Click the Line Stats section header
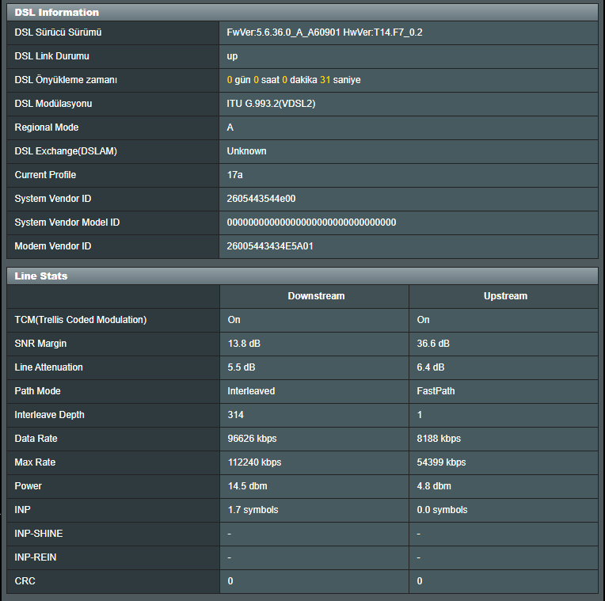This screenshot has height=601, width=605. click(x=302, y=276)
